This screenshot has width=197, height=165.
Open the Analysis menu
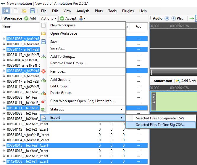coord(83,11)
